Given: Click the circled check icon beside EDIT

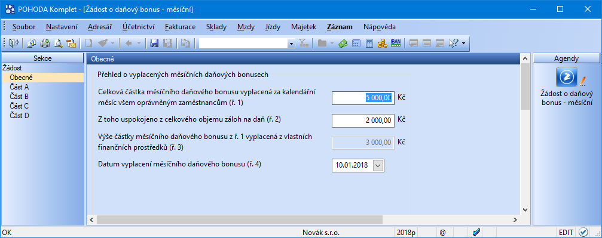Looking at the screenshot, I should tap(583, 232).
